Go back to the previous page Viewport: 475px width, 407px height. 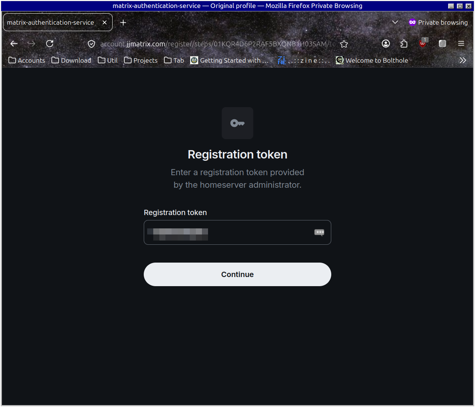[14, 44]
